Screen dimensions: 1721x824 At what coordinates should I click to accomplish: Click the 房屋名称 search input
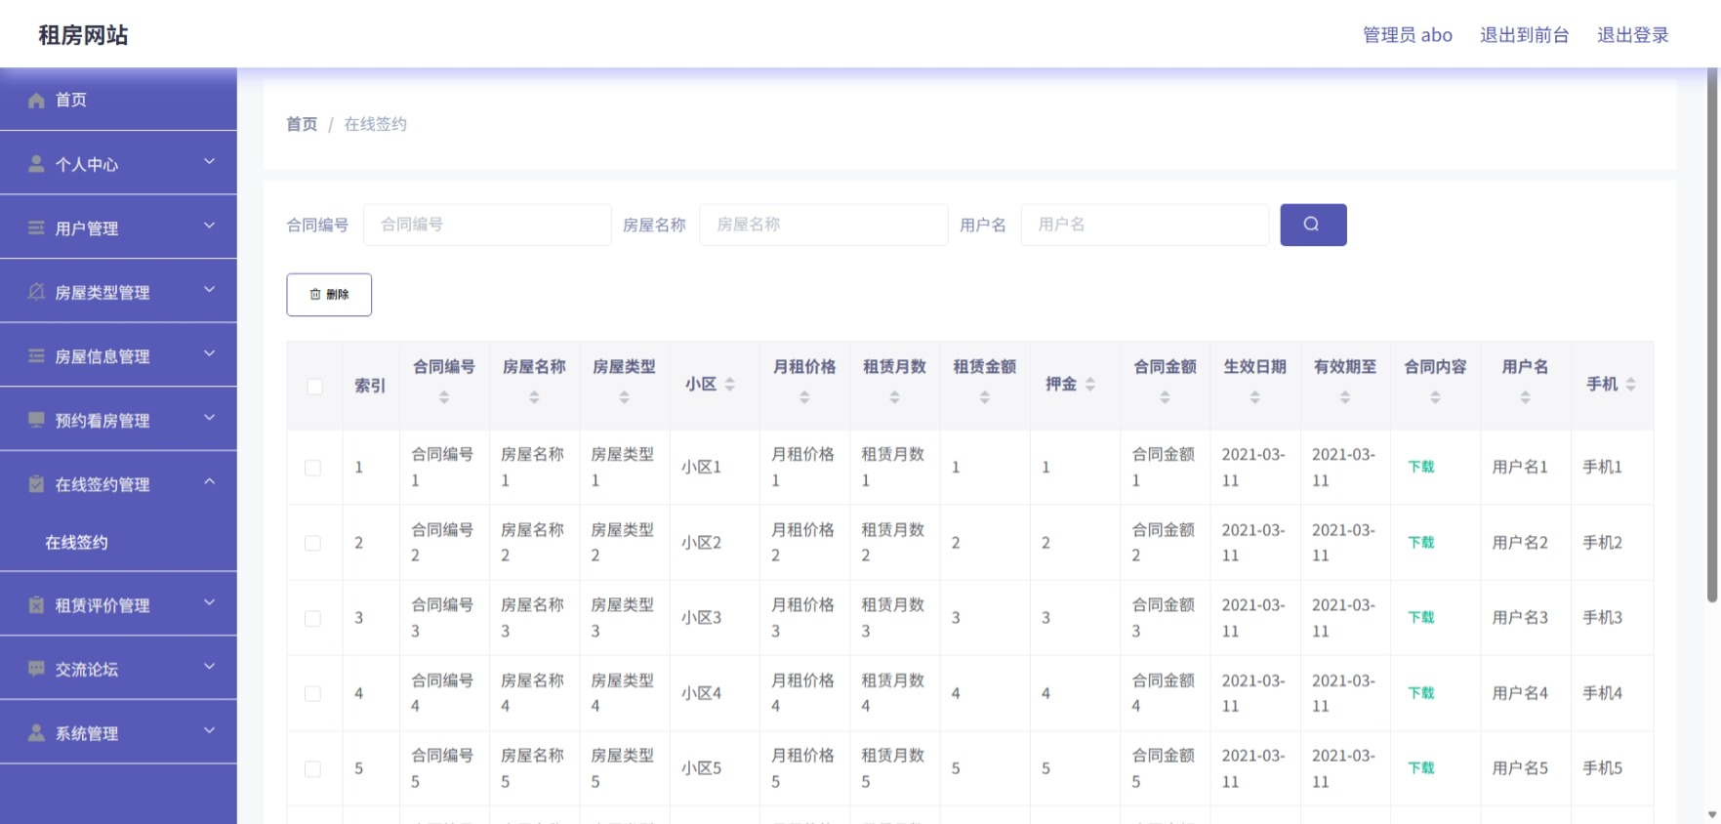click(824, 225)
